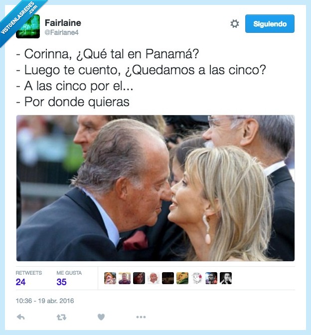Open the @Fairlane4 handle link
The image size is (311, 335).
[x=61, y=32]
